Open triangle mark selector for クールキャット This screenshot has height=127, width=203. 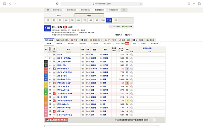tap(54, 69)
